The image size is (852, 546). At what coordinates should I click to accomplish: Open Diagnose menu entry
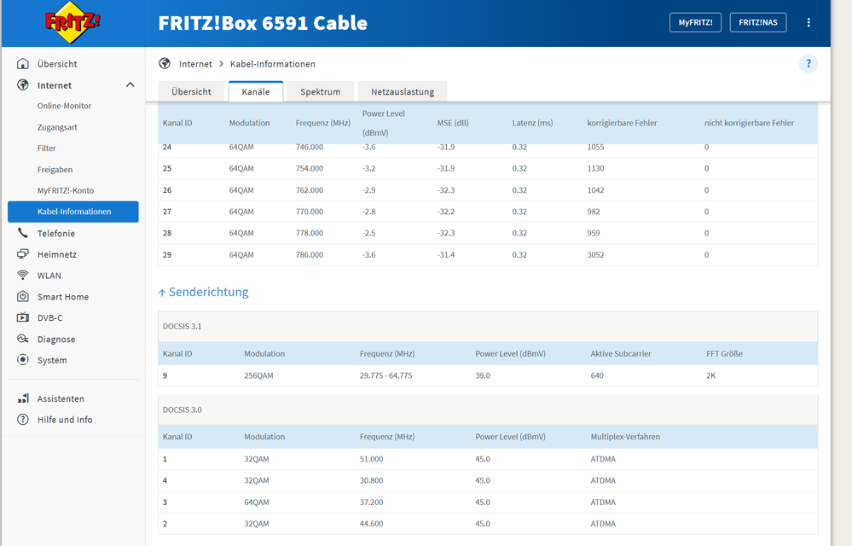coord(56,340)
